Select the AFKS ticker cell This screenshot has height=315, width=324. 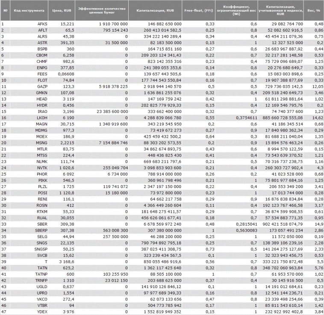point(29,24)
